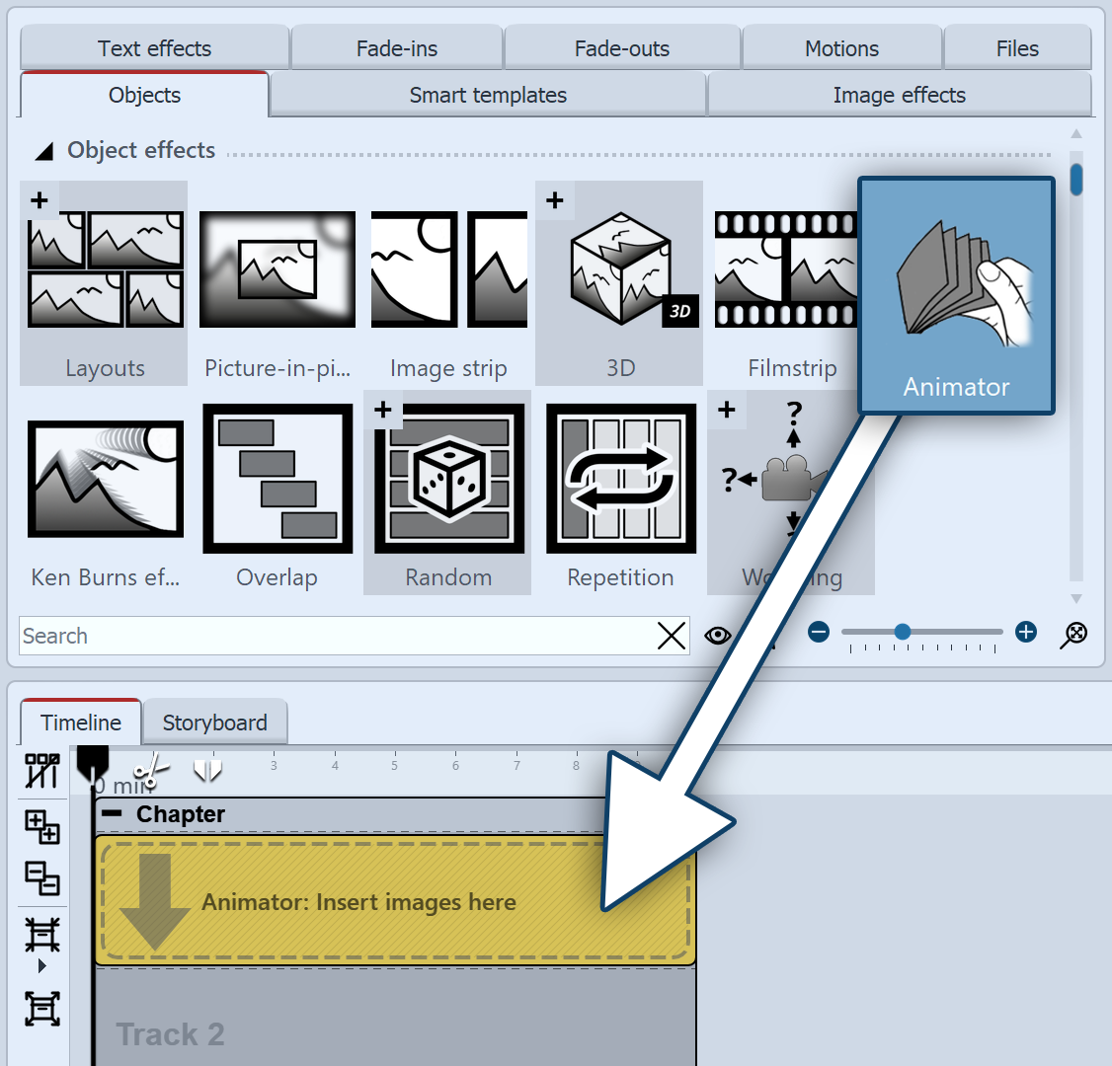1112x1066 pixels.
Task: Toggle the eye visibility filter icon
Action: click(x=718, y=636)
